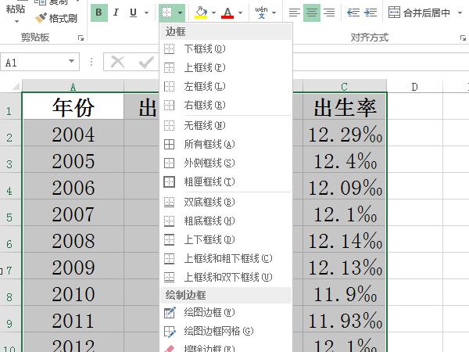The width and height of the screenshot is (469, 352).
Task: Toggle italic formatting button
Action: coord(116,13)
